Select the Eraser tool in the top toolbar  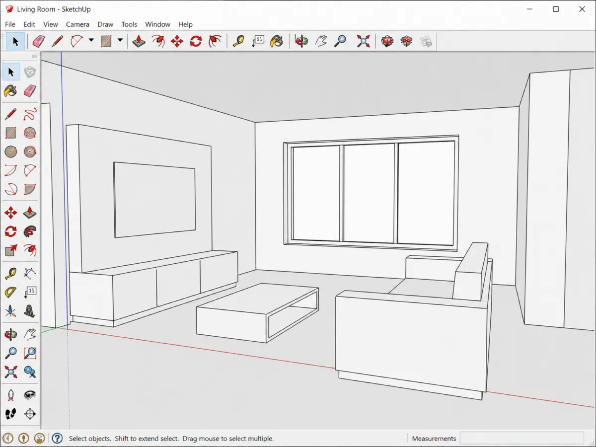38,41
